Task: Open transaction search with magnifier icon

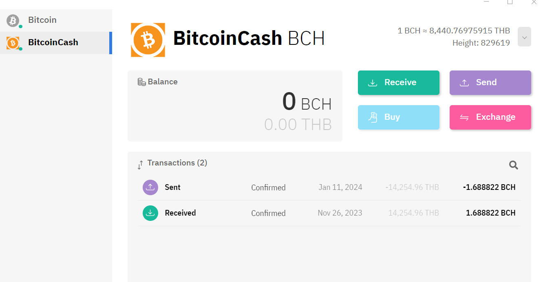Action: (x=514, y=165)
